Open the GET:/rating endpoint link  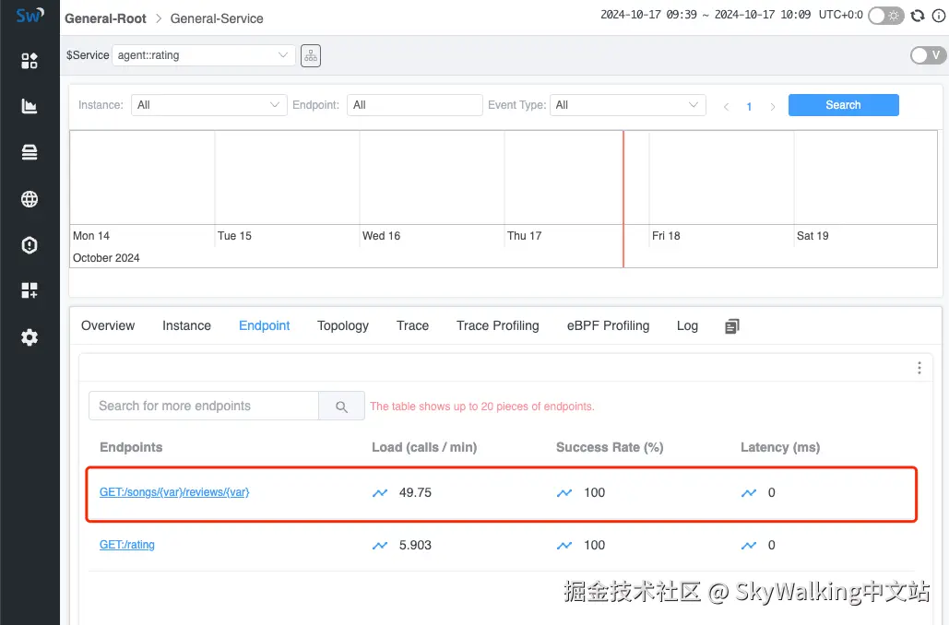coord(127,545)
